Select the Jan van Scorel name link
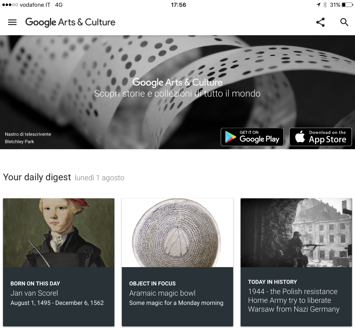The image size is (355, 332). click(x=34, y=293)
